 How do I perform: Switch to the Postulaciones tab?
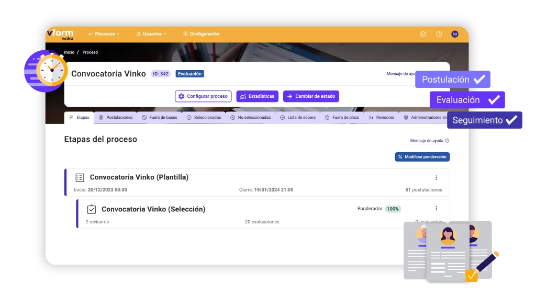pos(116,118)
